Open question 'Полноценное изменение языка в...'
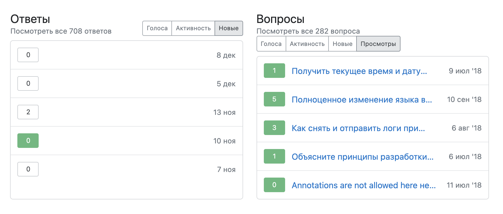503x214 pixels. click(362, 100)
